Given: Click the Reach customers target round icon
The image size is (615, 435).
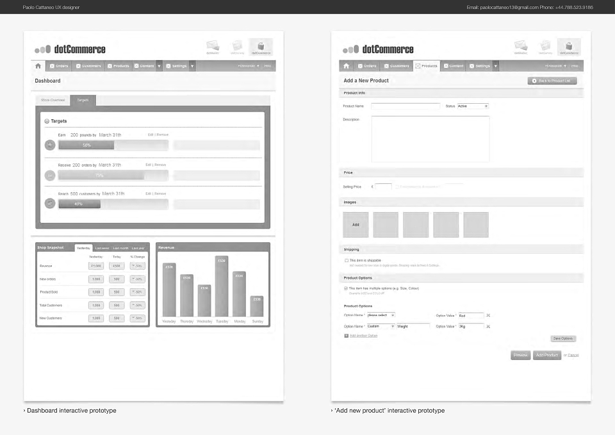Looking at the screenshot, I should click(x=50, y=203).
